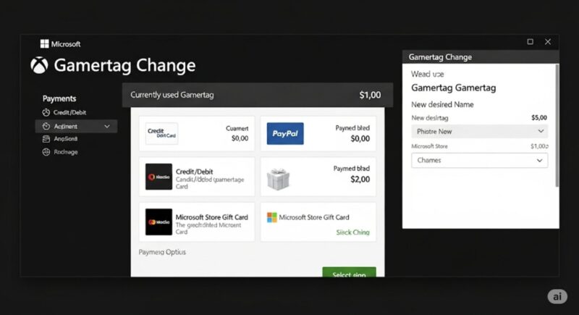Viewport: 579px width, 315px height.
Task: Go to the Rodnage menu item
Action: [x=66, y=152]
